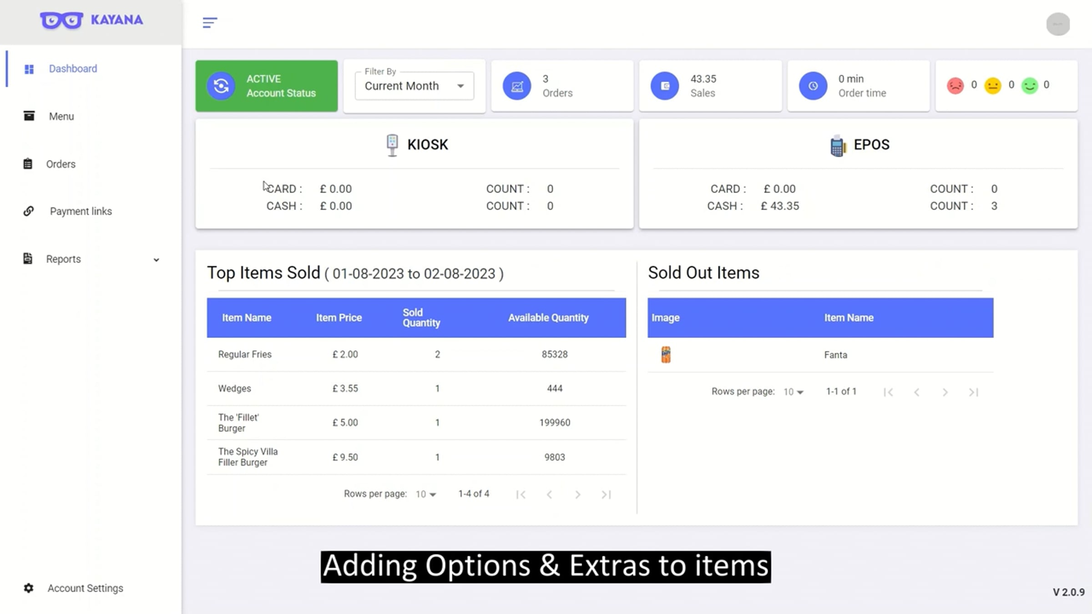Open the user avatar at top right
The height and width of the screenshot is (614, 1092).
coord(1058,24)
